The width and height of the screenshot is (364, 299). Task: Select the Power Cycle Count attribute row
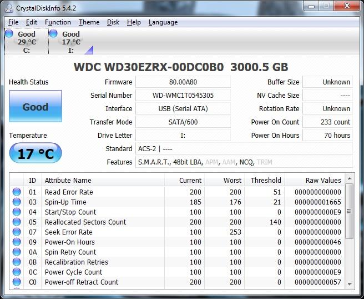[x=177, y=272]
